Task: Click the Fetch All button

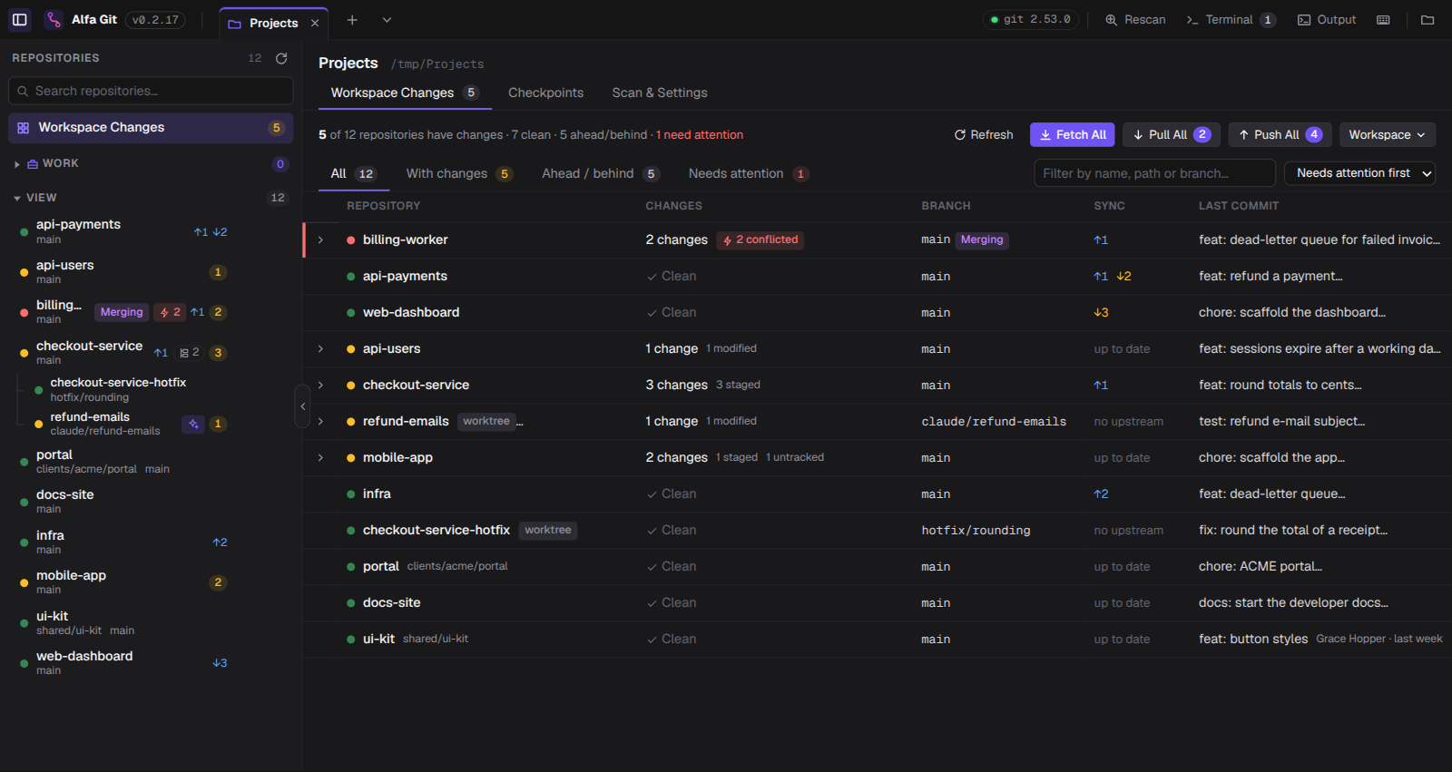Action: click(x=1073, y=135)
